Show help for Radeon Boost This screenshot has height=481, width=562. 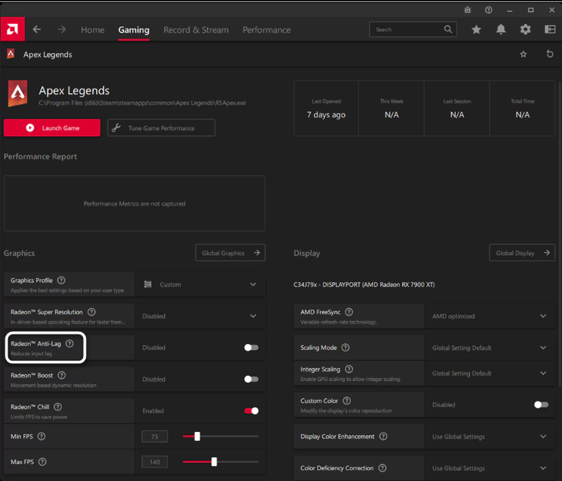click(x=61, y=375)
